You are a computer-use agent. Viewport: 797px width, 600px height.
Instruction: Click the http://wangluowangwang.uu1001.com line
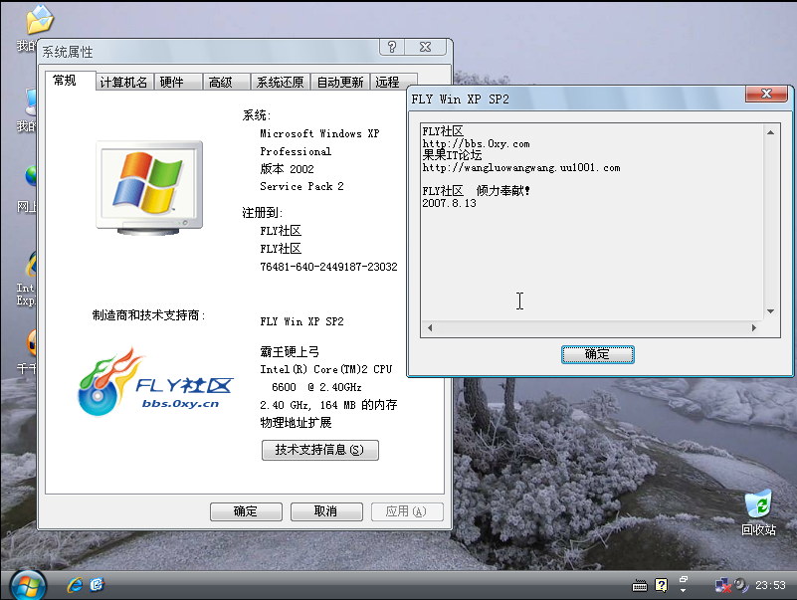(521, 168)
